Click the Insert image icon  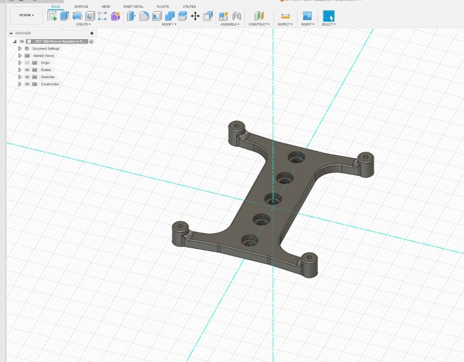click(307, 16)
